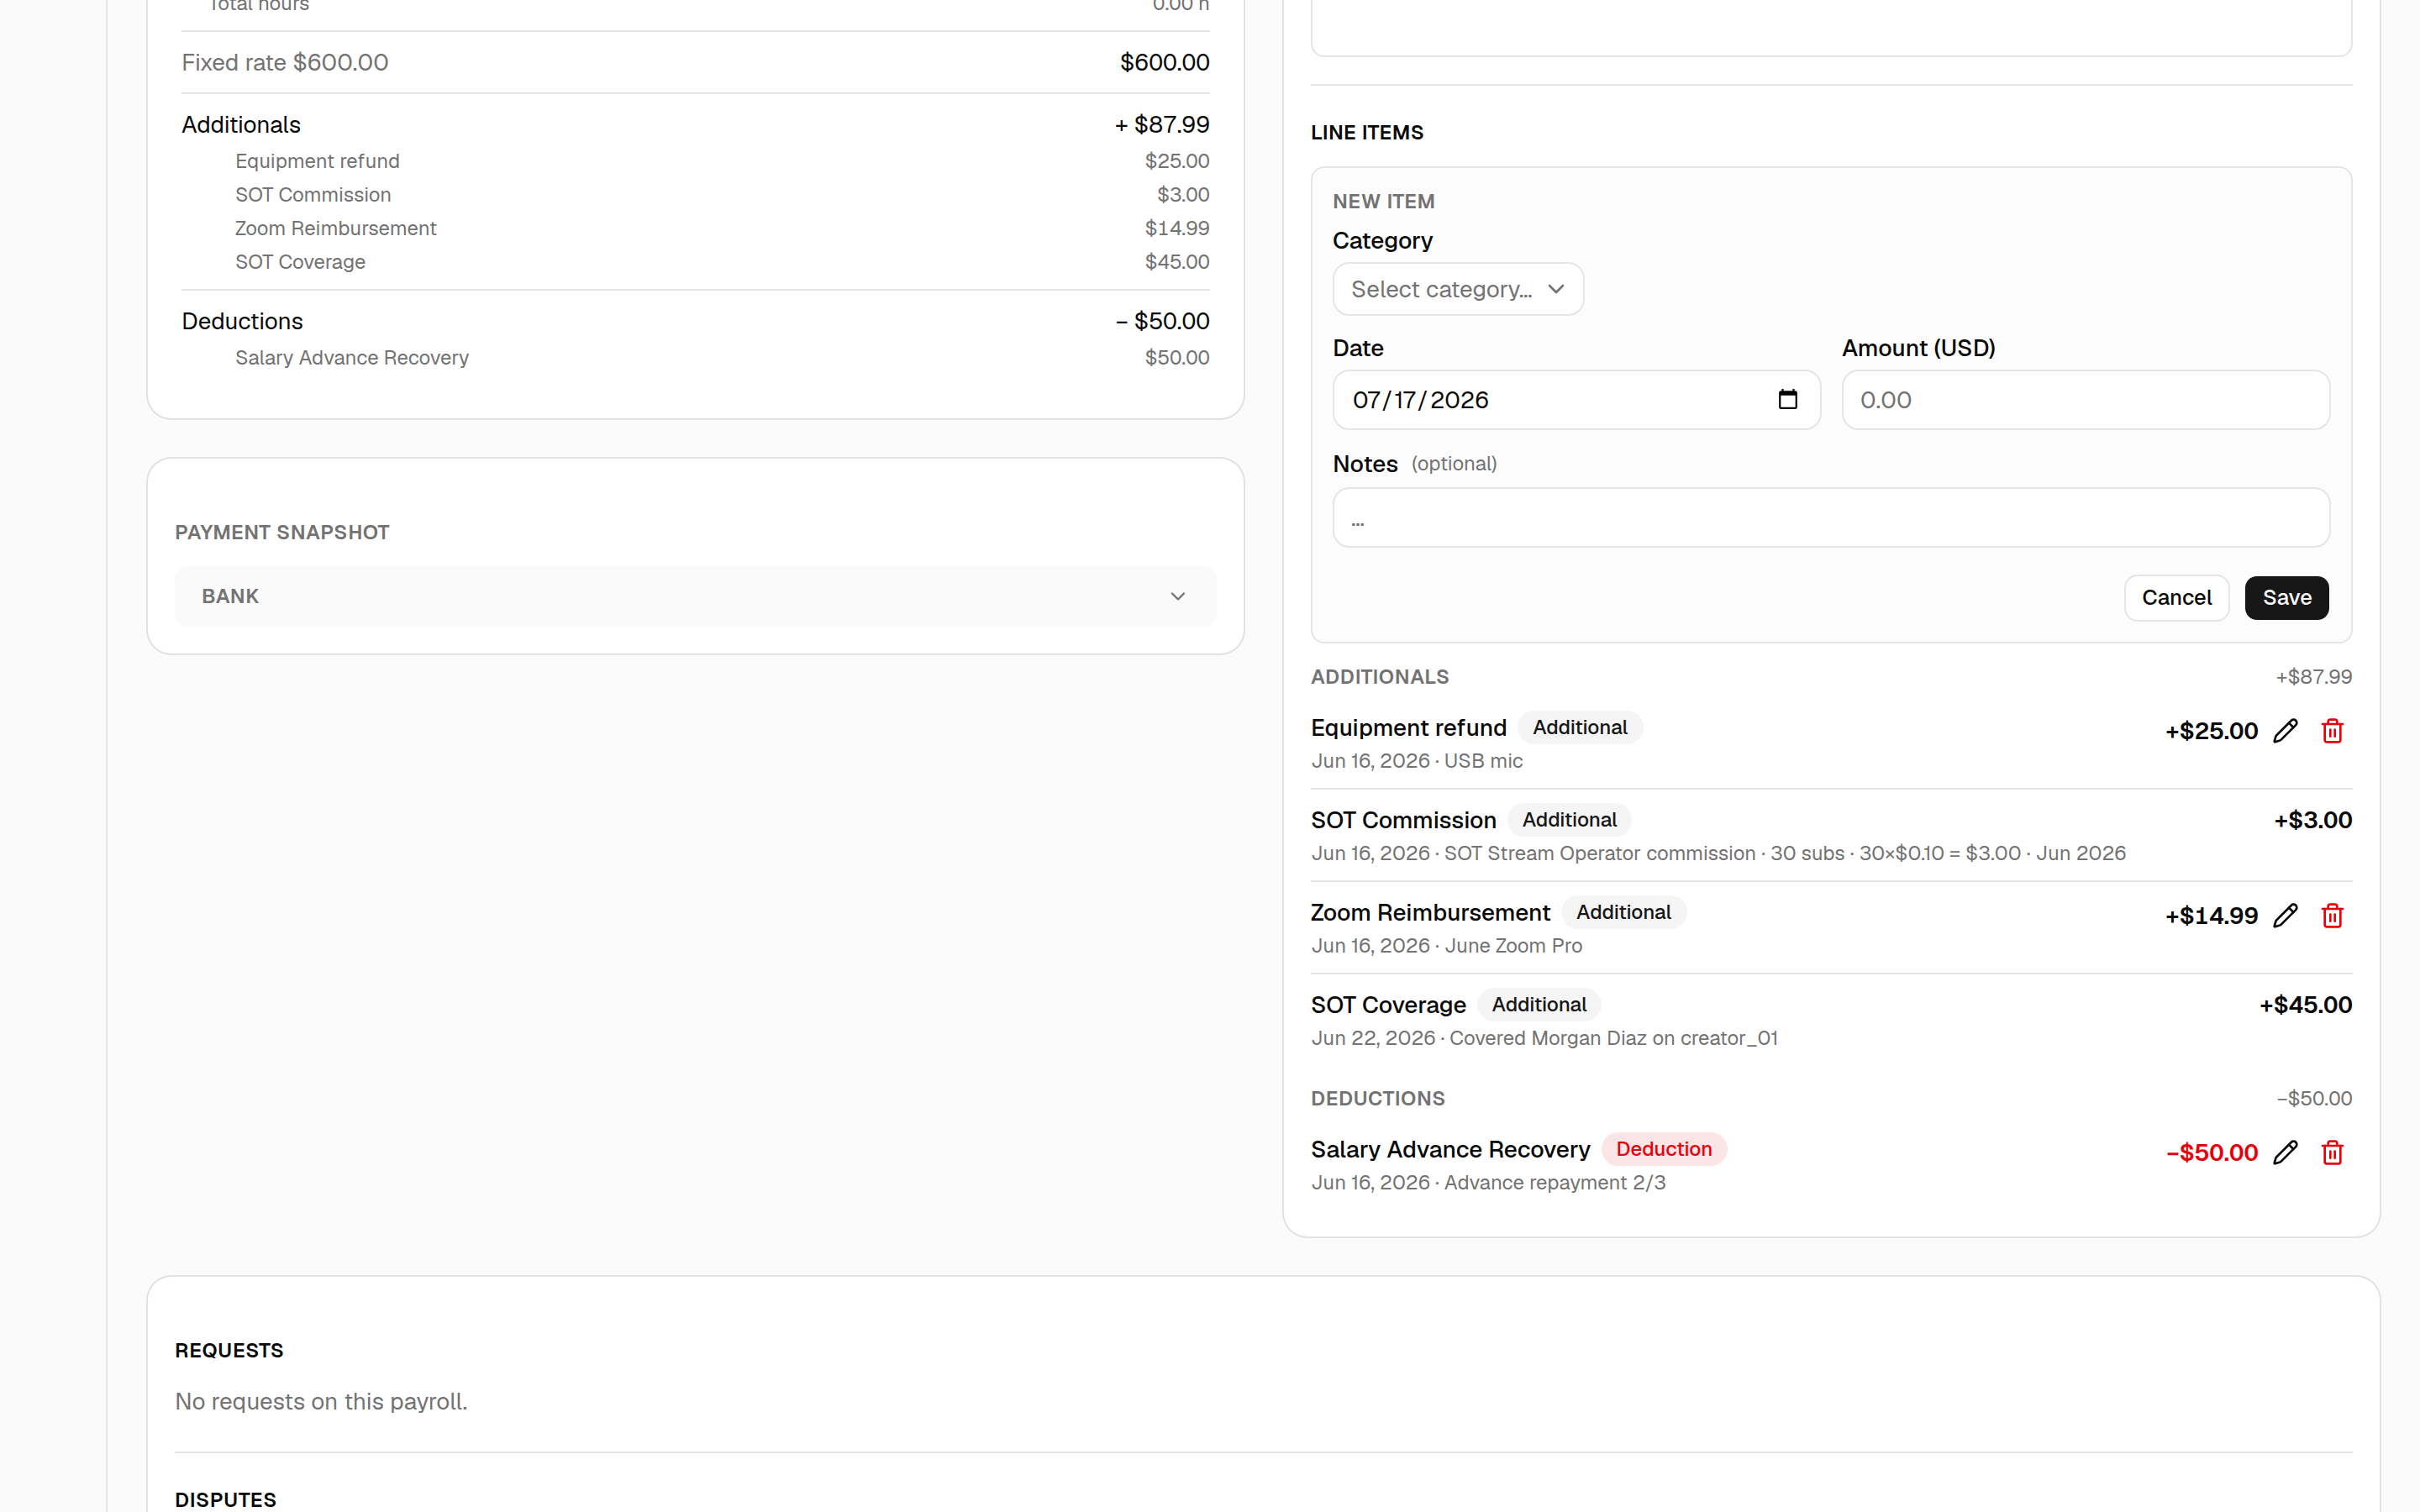Viewport: 2420px width, 1512px height.
Task: Click the DEDUCTIONS section header in line items
Action: [1377, 1099]
